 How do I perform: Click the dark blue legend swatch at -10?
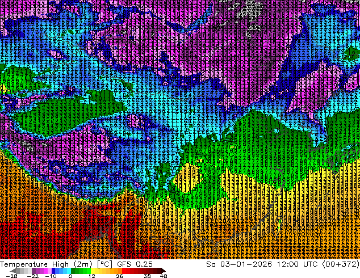(53, 271)
